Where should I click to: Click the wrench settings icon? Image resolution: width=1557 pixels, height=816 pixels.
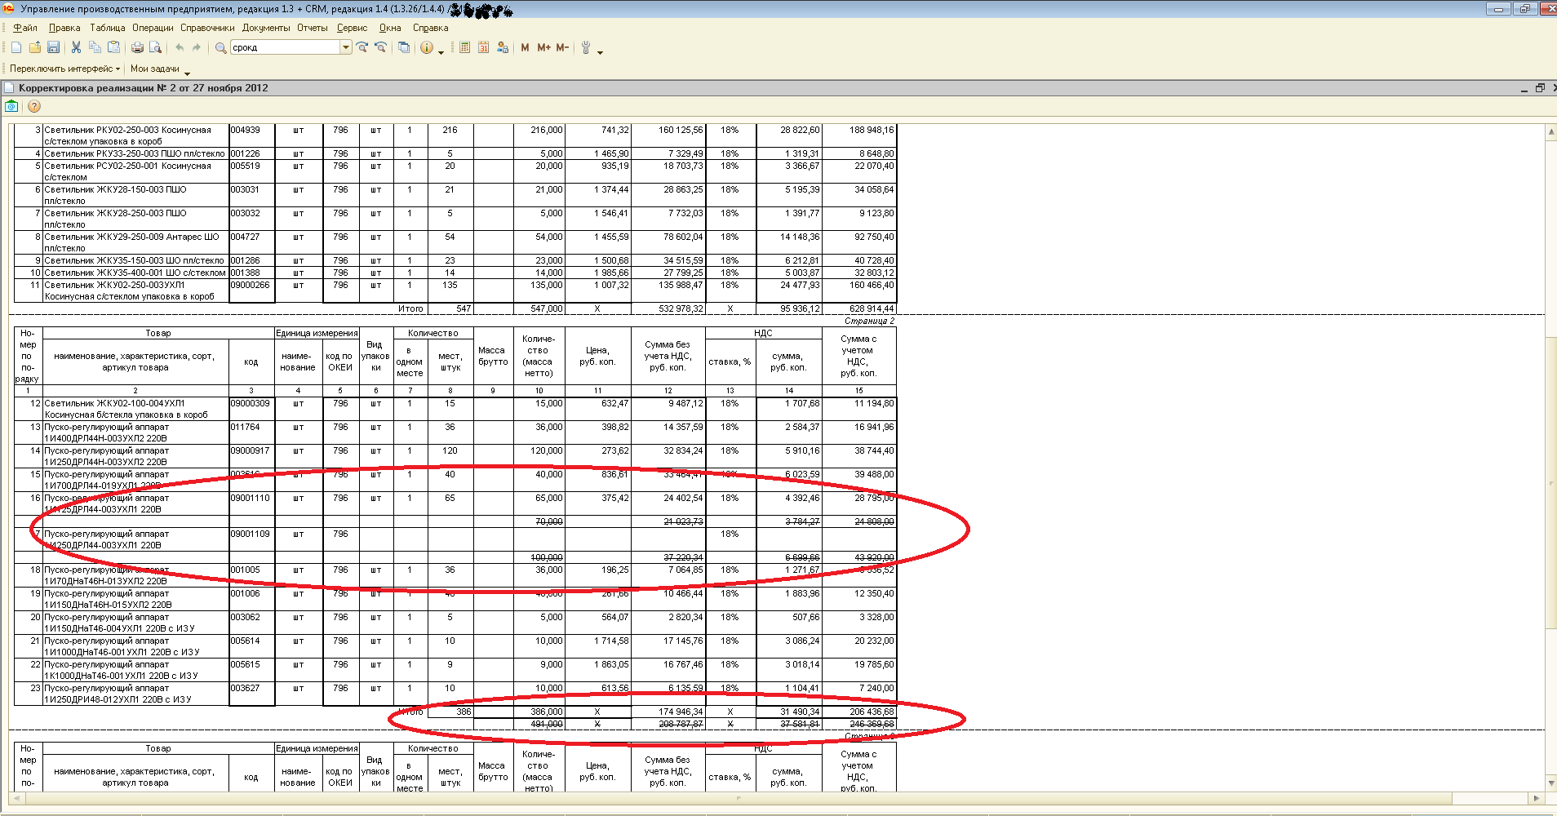(x=586, y=47)
